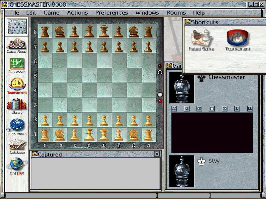Open the Rooms menu
This screenshot has width=266, height=199.
pyautogui.click(x=176, y=13)
